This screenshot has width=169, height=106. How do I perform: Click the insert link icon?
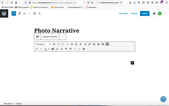(90, 44)
